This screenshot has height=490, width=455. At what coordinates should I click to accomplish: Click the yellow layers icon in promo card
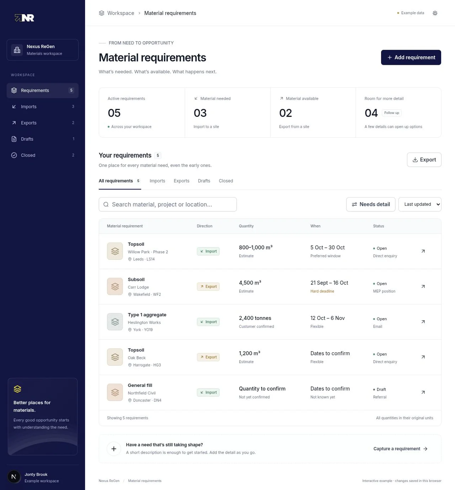point(17,389)
